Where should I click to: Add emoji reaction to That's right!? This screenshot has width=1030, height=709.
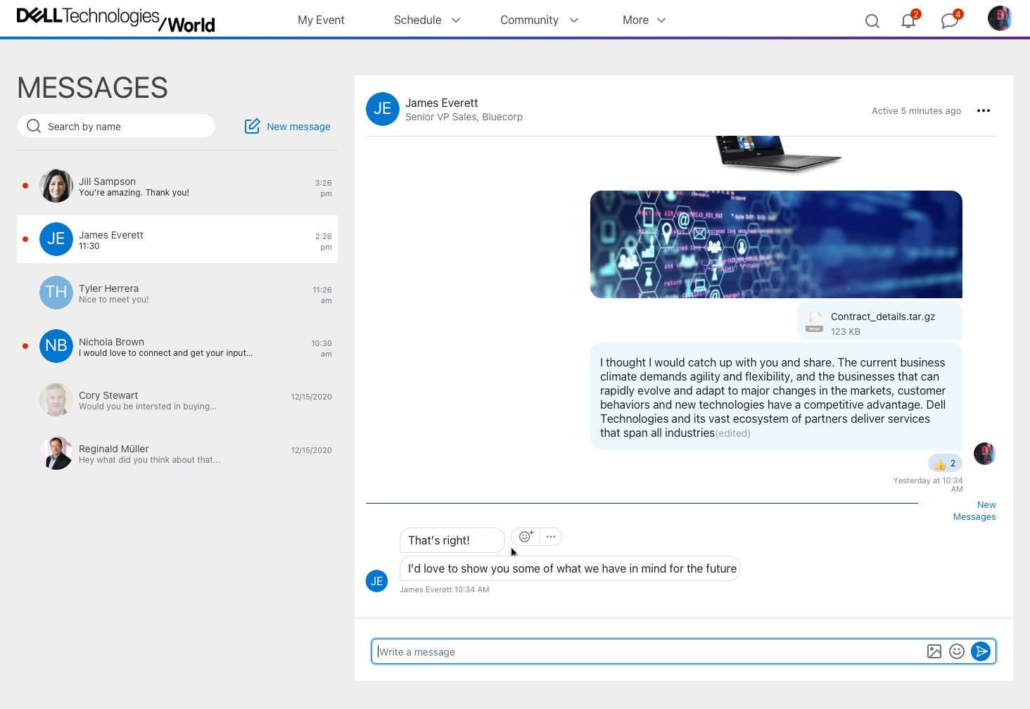pyautogui.click(x=526, y=537)
